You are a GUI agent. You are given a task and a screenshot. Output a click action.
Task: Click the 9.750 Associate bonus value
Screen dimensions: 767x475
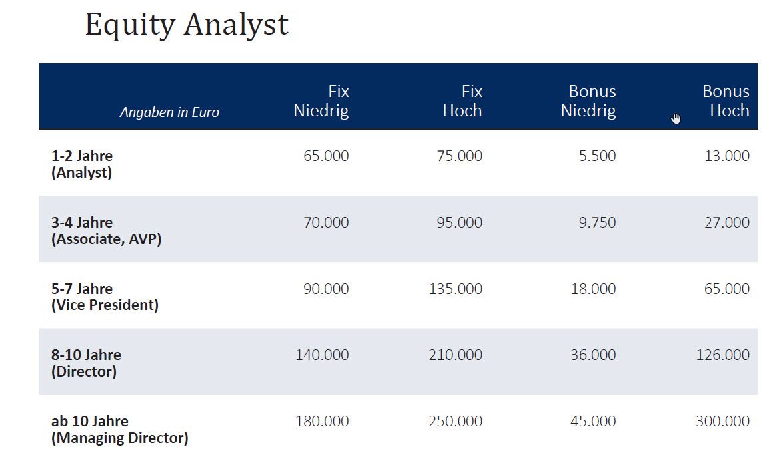(x=597, y=222)
